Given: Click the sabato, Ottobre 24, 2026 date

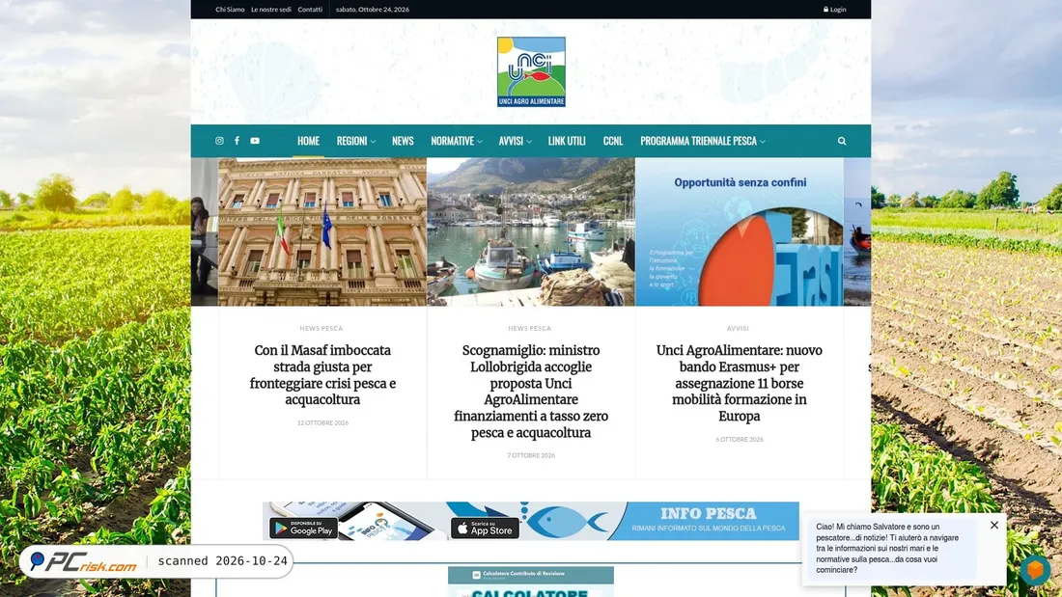Looking at the screenshot, I should pyautogui.click(x=373, y=10).
